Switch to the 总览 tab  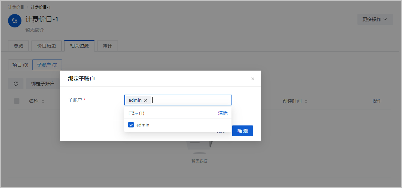(18, 46)
